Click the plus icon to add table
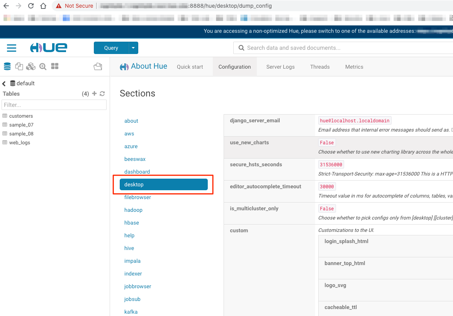 (94, 93)
